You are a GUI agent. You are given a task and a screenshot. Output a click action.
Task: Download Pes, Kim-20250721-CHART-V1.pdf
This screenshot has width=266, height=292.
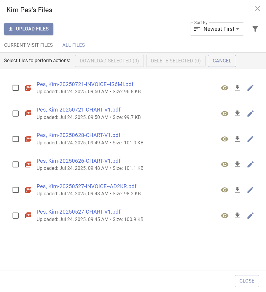click(x=237, y=113)
